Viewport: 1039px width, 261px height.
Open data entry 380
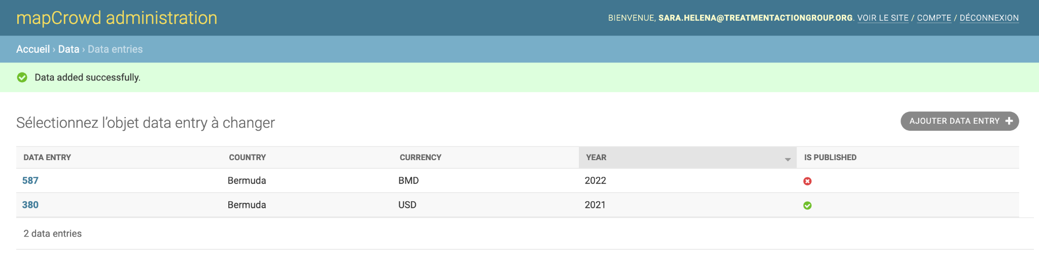(x=30, y=205)
